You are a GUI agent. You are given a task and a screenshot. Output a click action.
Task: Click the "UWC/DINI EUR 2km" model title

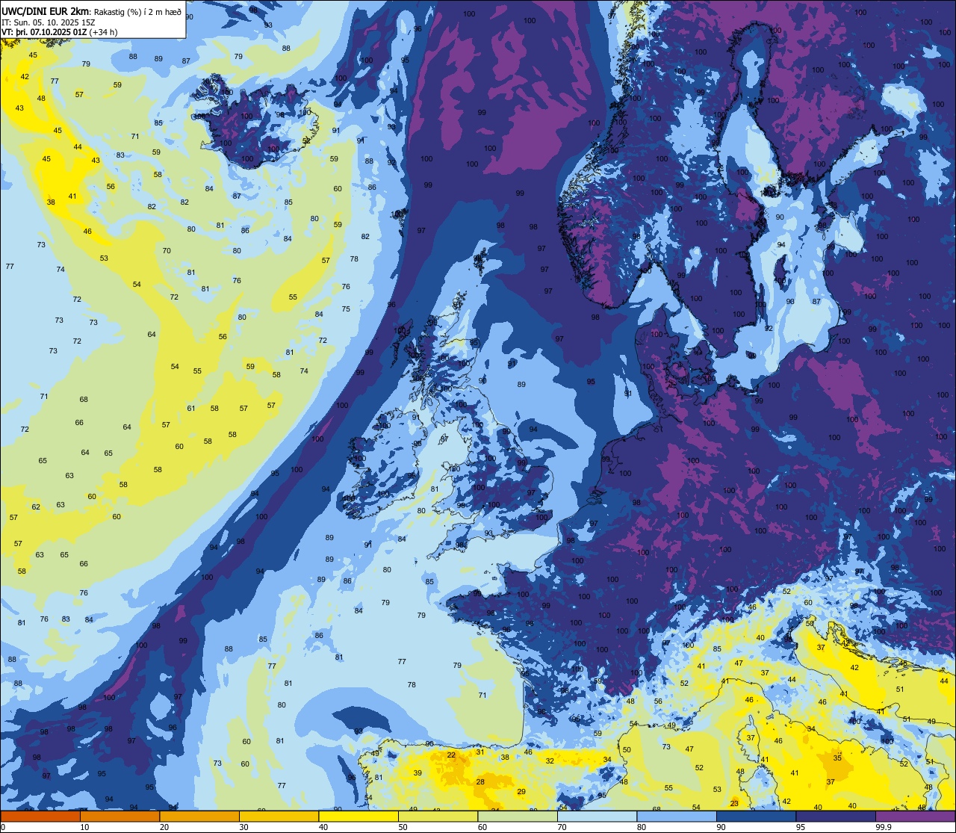[46, 10]
